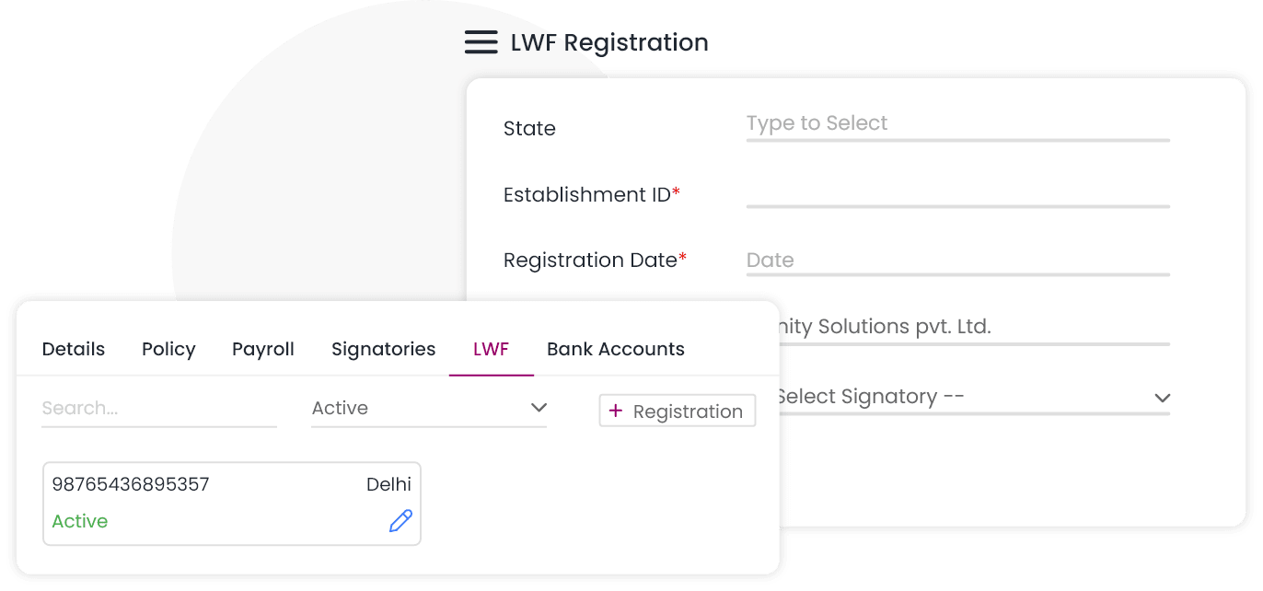Screen dimensions: 1263x591
Task: Click the Establishment ID input field
Action: pyautogui.click(x=957, y=193)
